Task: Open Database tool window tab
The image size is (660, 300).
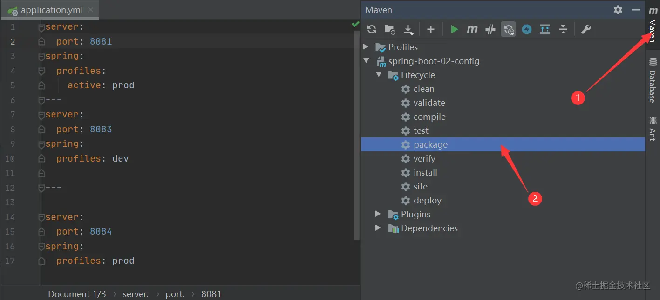Action: click(x=653, y=80)
